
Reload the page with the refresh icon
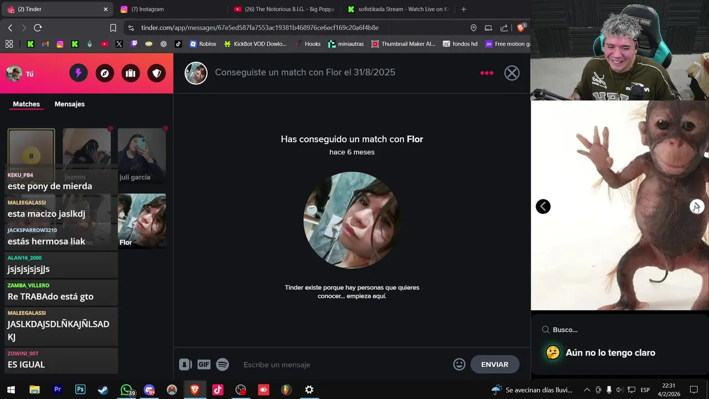(x=38, y=28)
